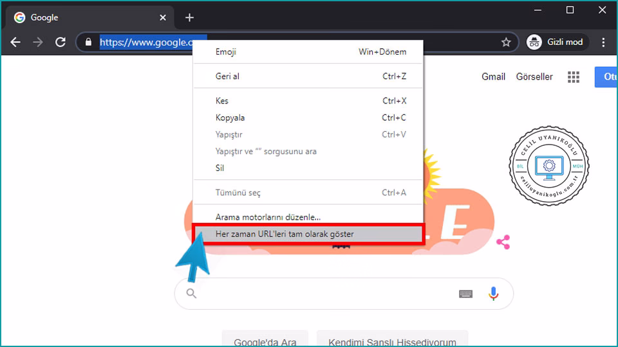Open Chrome's three-dot menu

tap(603, 42)
